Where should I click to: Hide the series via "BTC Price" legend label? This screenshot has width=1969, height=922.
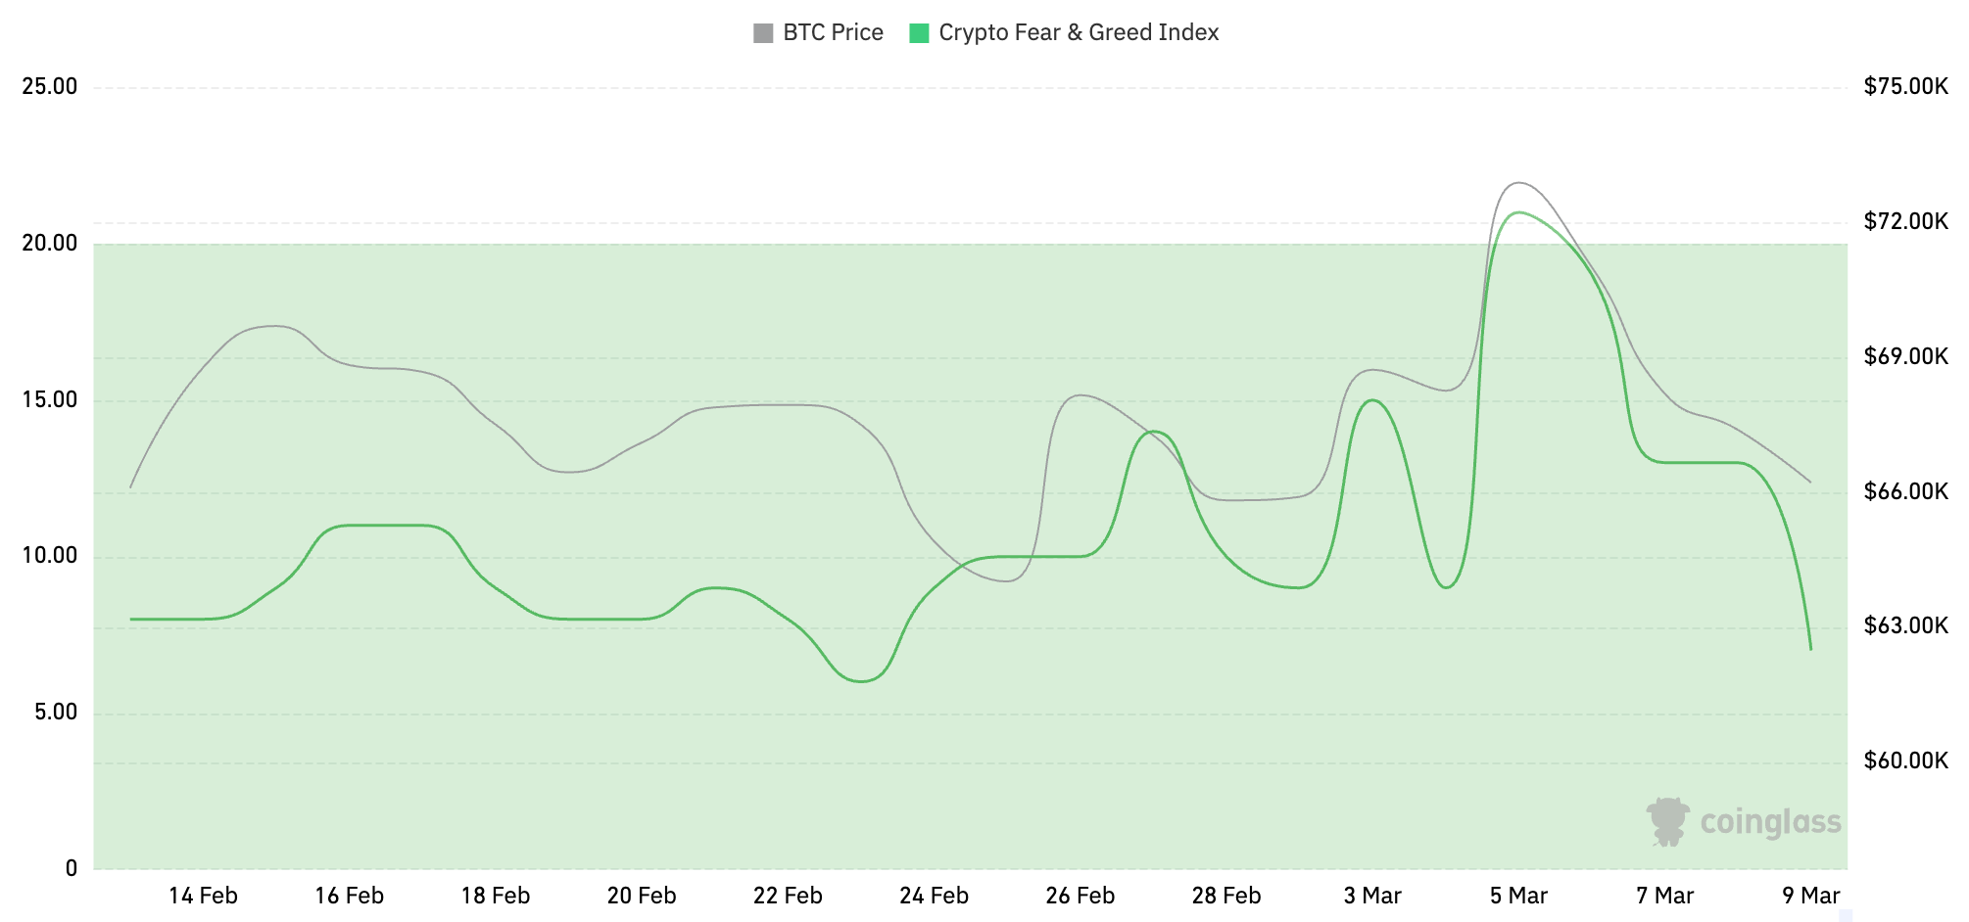point(833,33)
